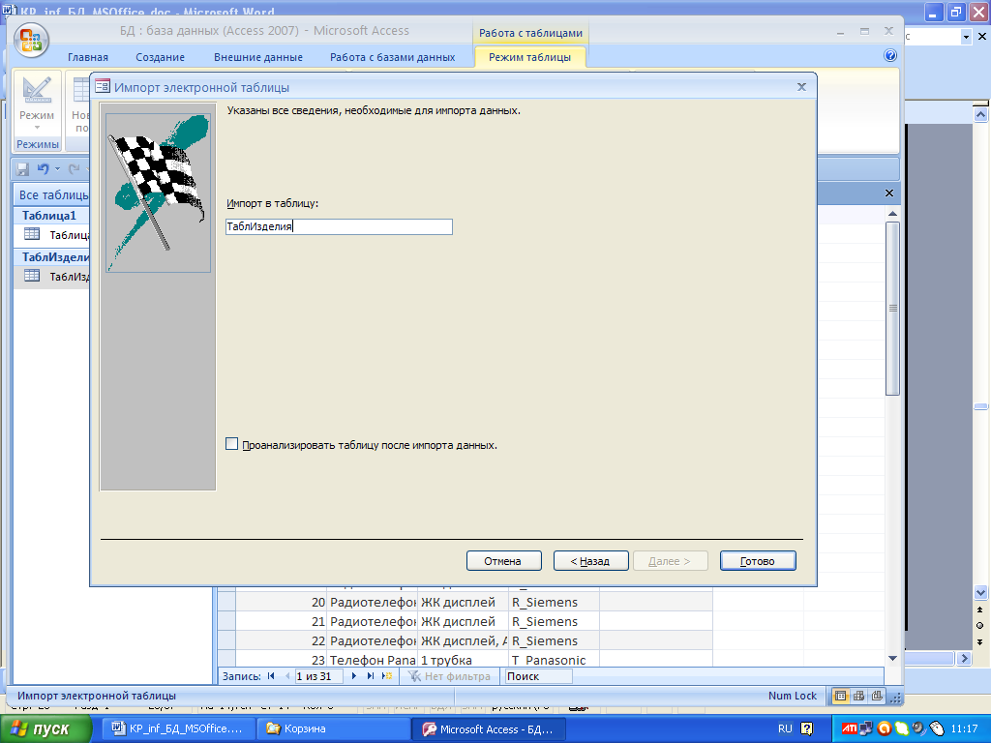991x743 pixels.
Task: Switch to Корзина taskbar item
Action: tap(332, 728)
